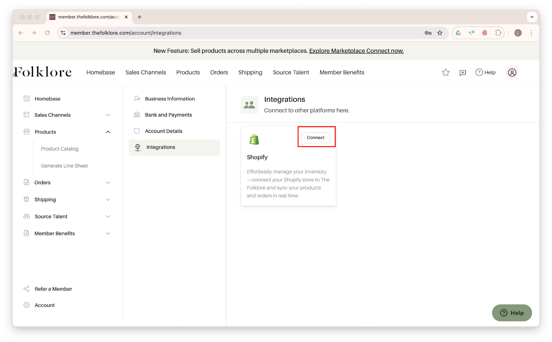Image resolution: width=552 pixels, height=342 pixels.
Task: Click the password key icon in address bar
Action: [428, 33]
